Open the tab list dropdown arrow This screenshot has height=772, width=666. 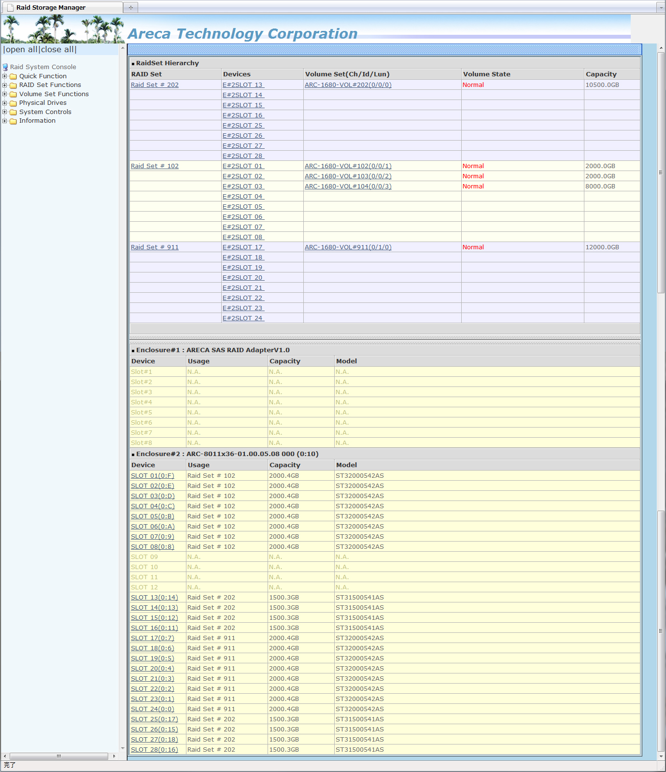(660, 8)
